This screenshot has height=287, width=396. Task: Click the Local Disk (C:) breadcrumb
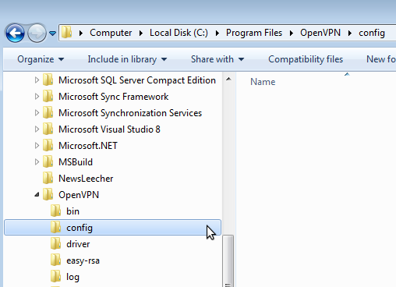(179, 33)
